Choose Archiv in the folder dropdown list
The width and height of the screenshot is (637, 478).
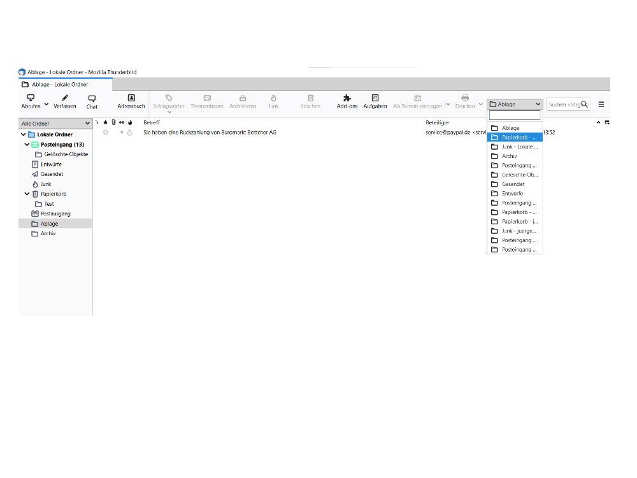coord(515,156)
